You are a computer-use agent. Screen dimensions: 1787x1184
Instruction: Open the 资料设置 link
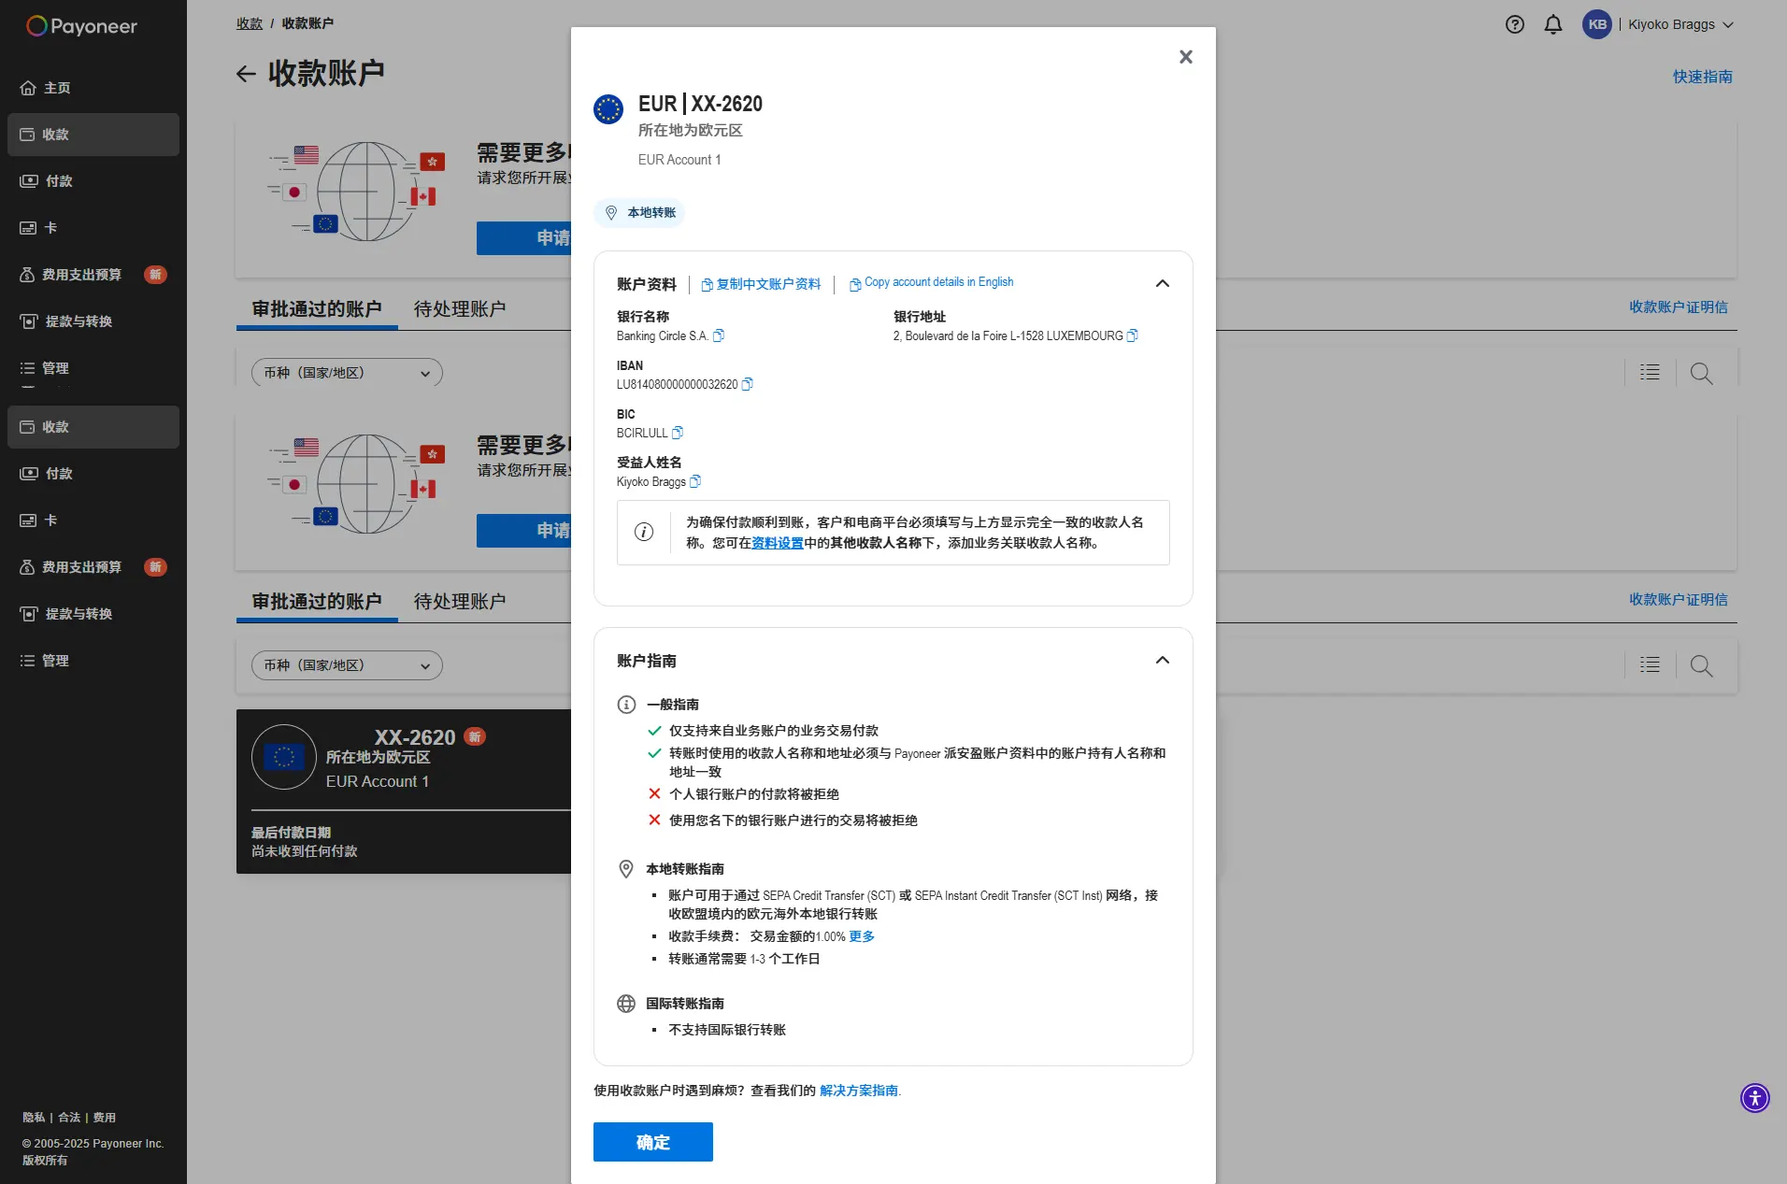[778, 543]
